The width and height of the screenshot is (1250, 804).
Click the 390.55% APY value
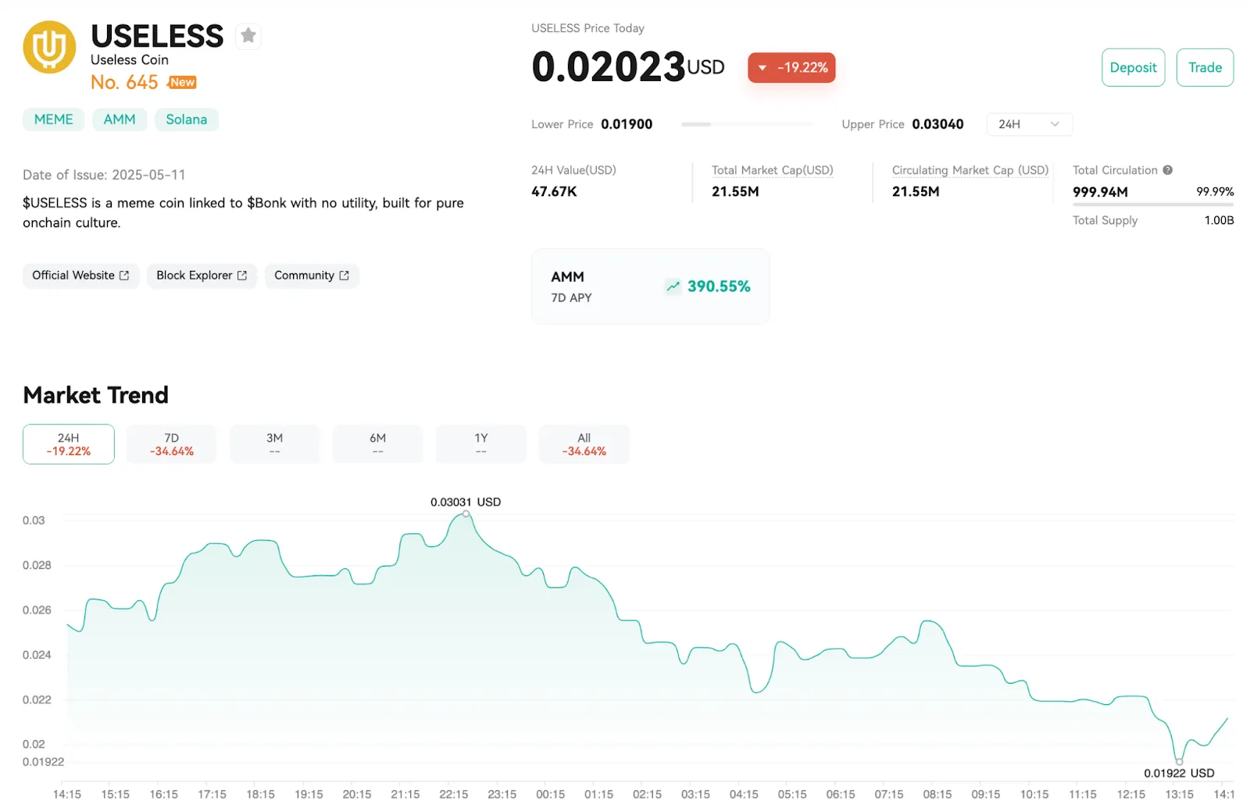click(x=719, y=286)
